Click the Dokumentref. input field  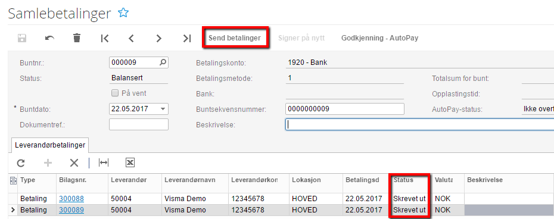(x=139, y=124)
